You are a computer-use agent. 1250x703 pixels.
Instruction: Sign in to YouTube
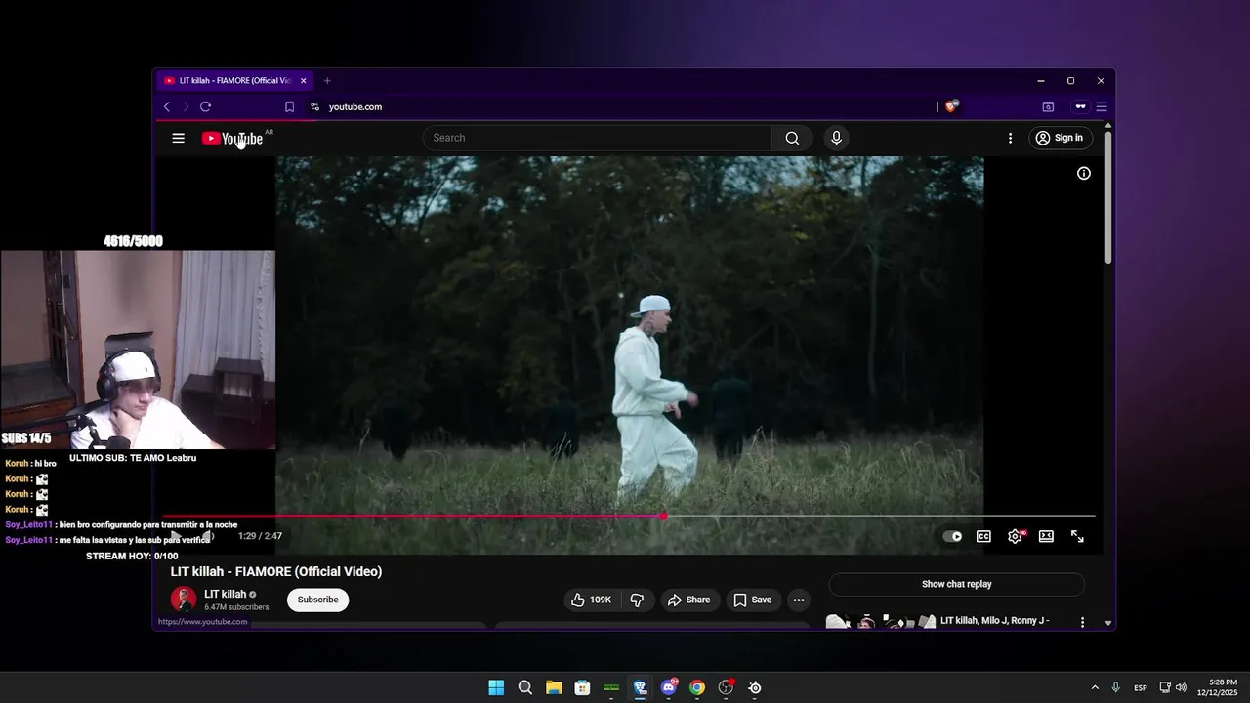pyautogui.click(x=1060, y=138)
